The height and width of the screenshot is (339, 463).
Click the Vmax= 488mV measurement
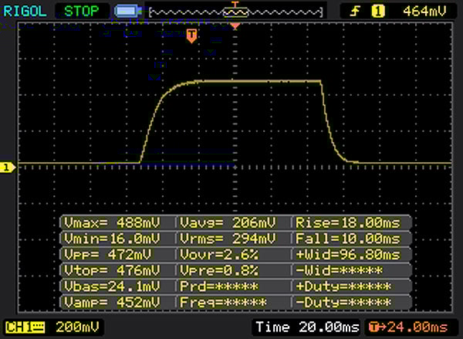[112, 223]
